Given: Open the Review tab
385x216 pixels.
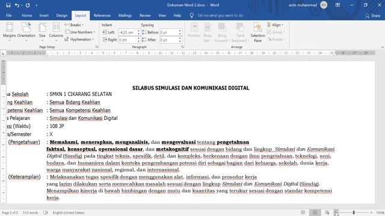Looking at the screenshot, I should coord(145,16).
